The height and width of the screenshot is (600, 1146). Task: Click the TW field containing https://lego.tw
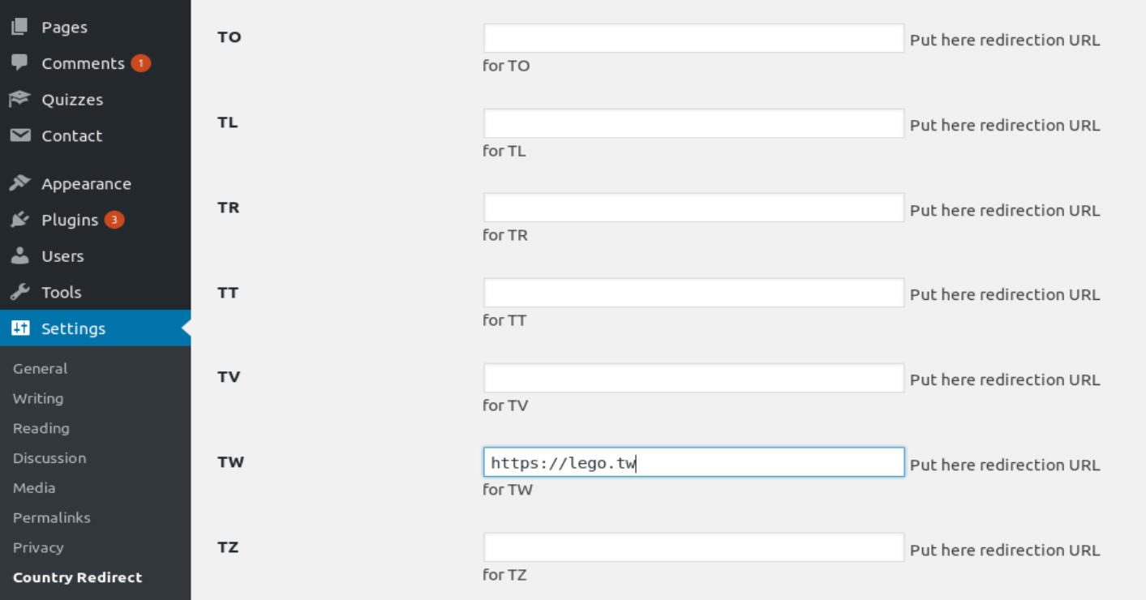pyautogui.click(x=693, y=462)
